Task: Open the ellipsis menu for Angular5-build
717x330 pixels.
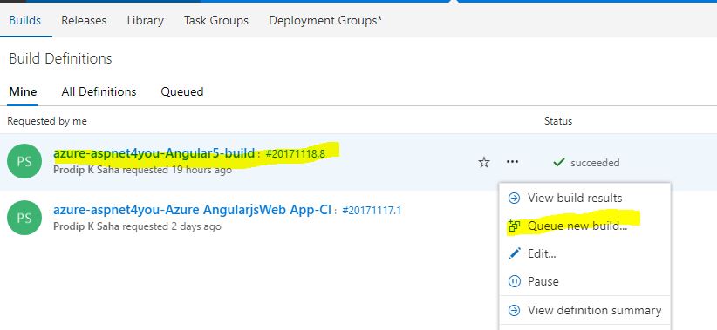Action: tap(513, 162)
